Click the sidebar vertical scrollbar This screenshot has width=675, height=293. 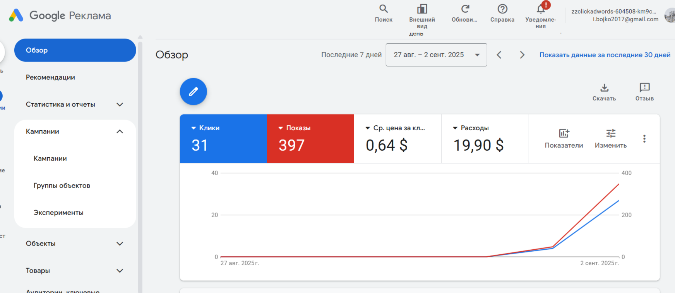(x=140, y=166)
